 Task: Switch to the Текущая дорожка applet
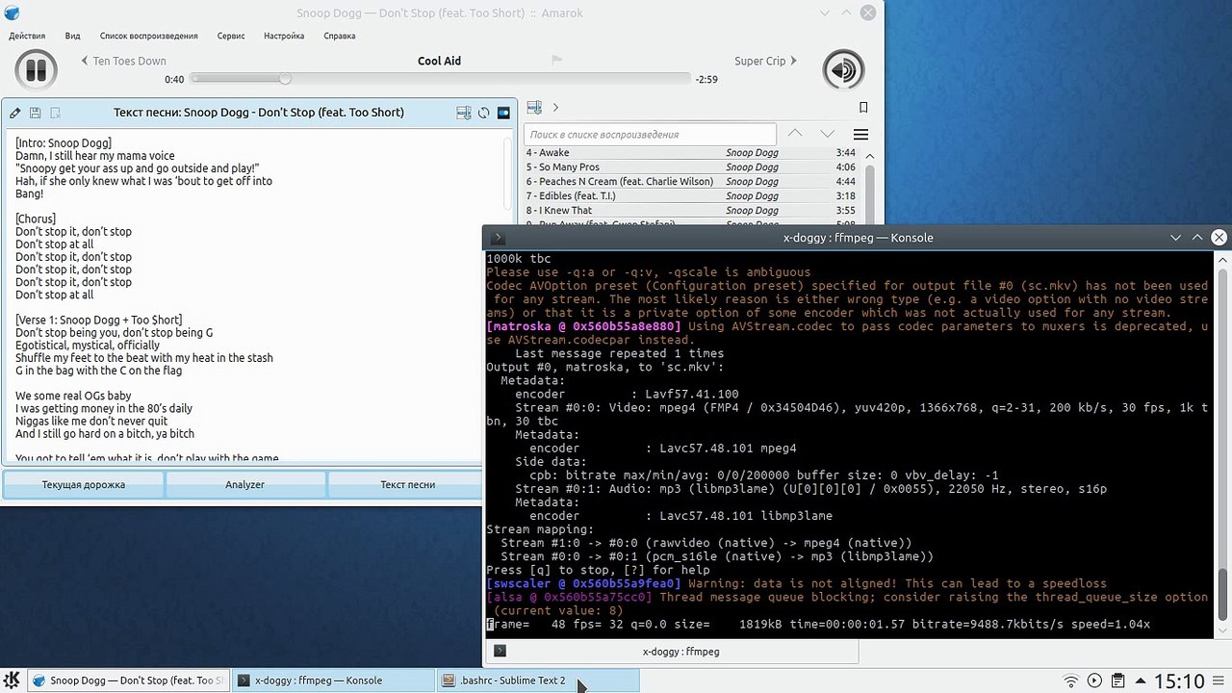coord(84,484)
